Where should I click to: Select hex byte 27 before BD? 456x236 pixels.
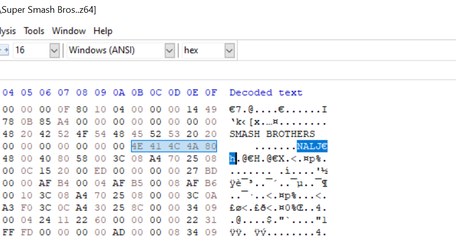pos(192,171)
